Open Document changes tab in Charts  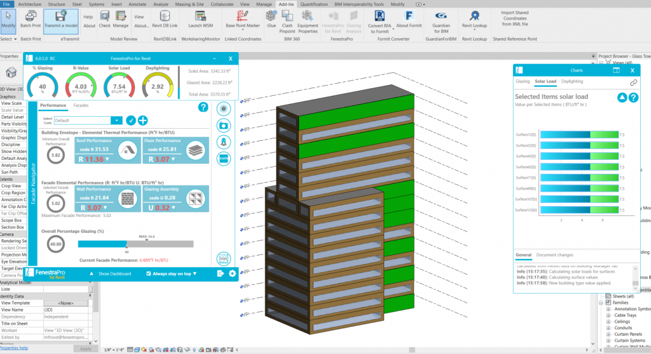click(554, 255)
